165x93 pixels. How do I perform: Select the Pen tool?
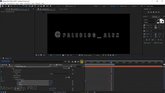[x=32, y=6]
